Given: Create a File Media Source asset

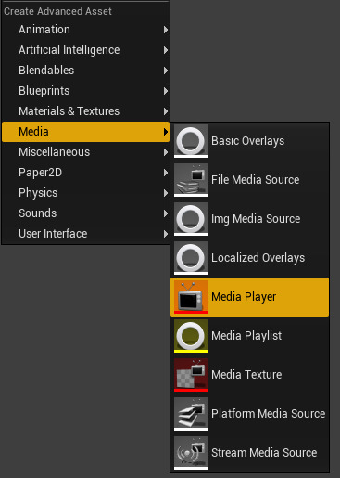Looking at the screenshot, I should (x=249, y=180).
